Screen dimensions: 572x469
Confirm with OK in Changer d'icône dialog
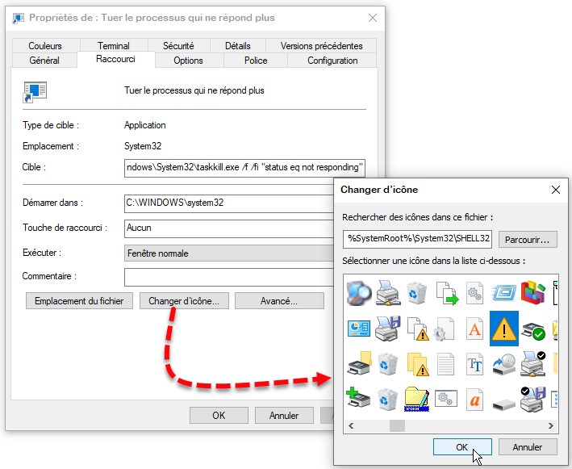(462, 446)
